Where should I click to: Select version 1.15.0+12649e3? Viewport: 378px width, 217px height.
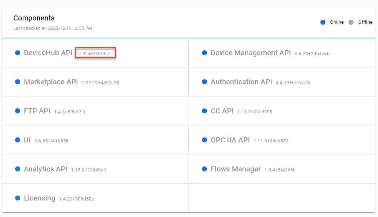click(x=89, y=170)
